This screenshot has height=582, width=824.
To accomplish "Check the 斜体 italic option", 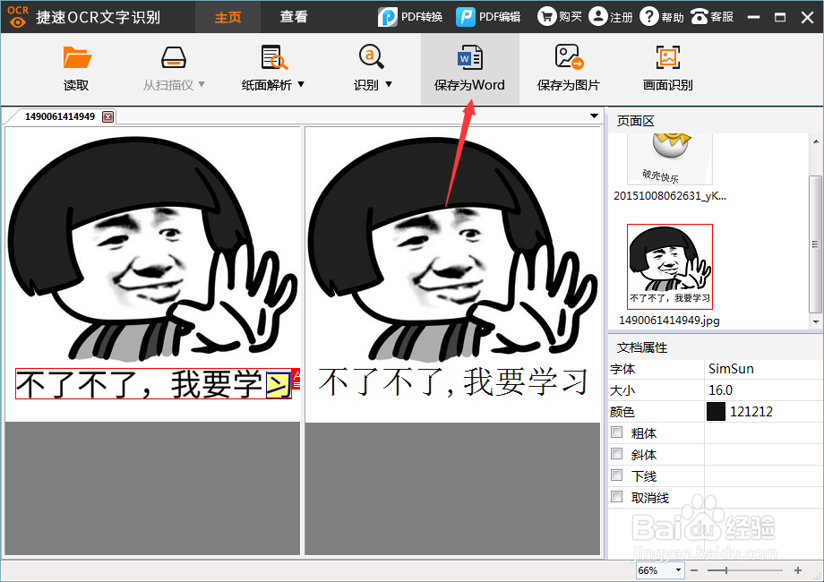I will (x=616, y=454).
